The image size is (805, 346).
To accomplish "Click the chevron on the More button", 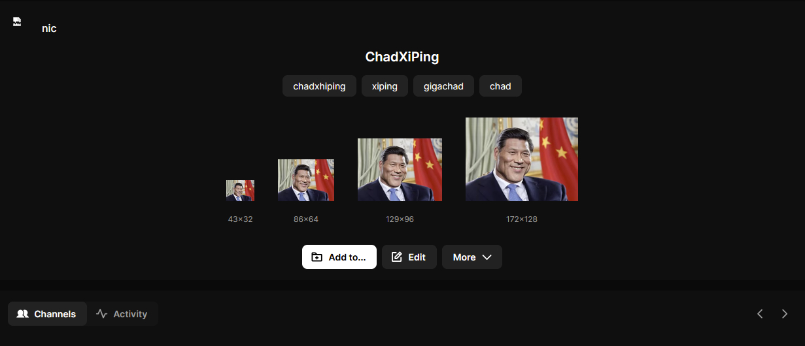I will [487, 257].
